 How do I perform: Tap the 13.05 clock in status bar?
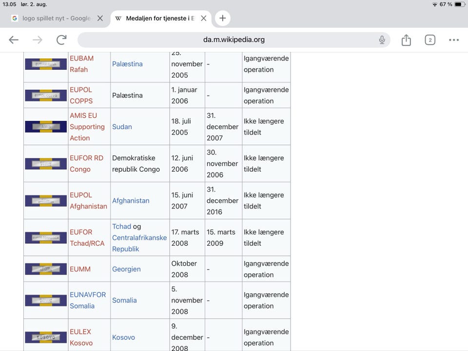click(x=9, y=4)
